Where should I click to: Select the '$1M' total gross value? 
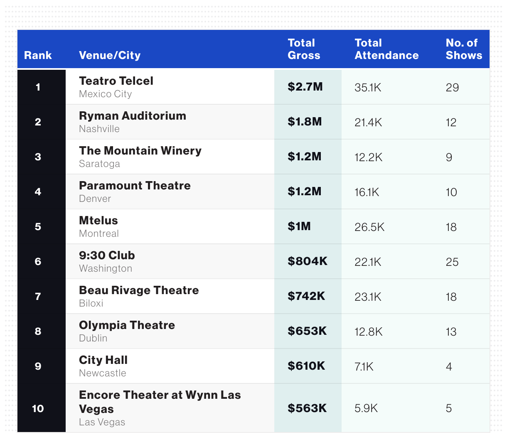point(299,226)
